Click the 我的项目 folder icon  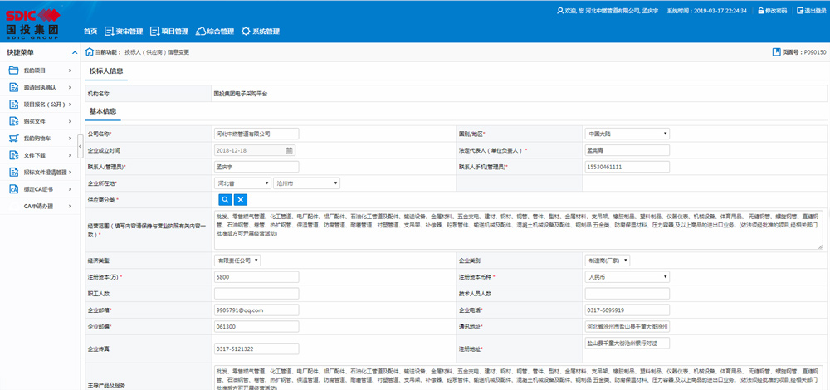tap(13, 70)
